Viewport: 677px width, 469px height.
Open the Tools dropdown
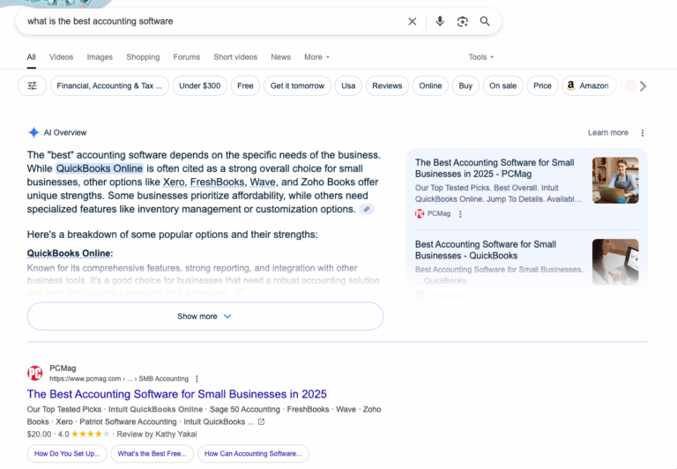(x=480, y=57)
